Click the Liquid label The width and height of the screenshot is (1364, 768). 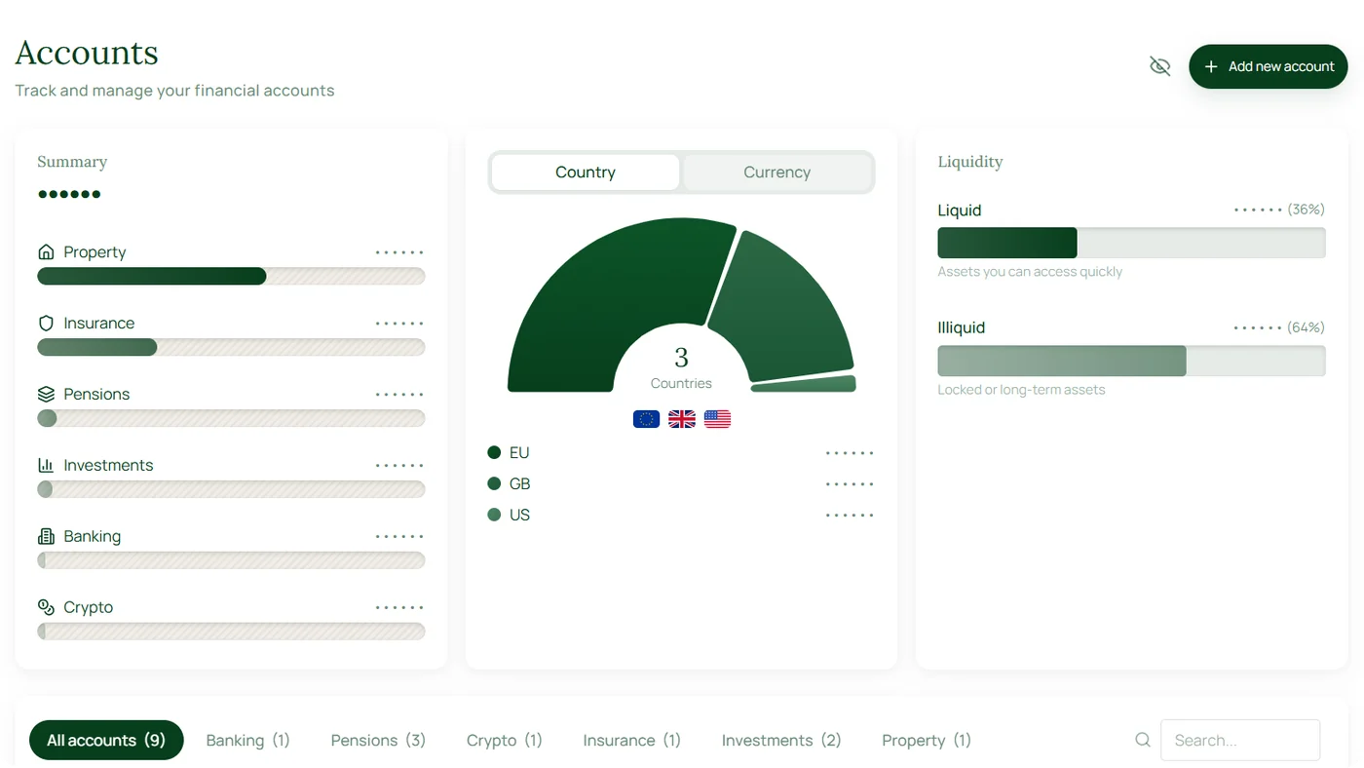tap(960, 211)
